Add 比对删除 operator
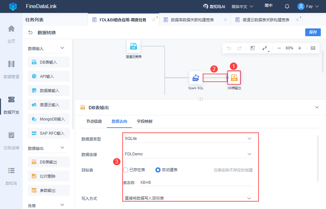 pyautogui.click(x=49, y=176)
